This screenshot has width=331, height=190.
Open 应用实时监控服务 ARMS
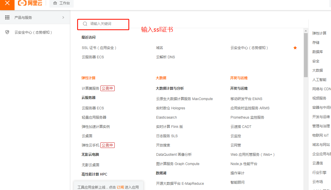tap(250, 108)
